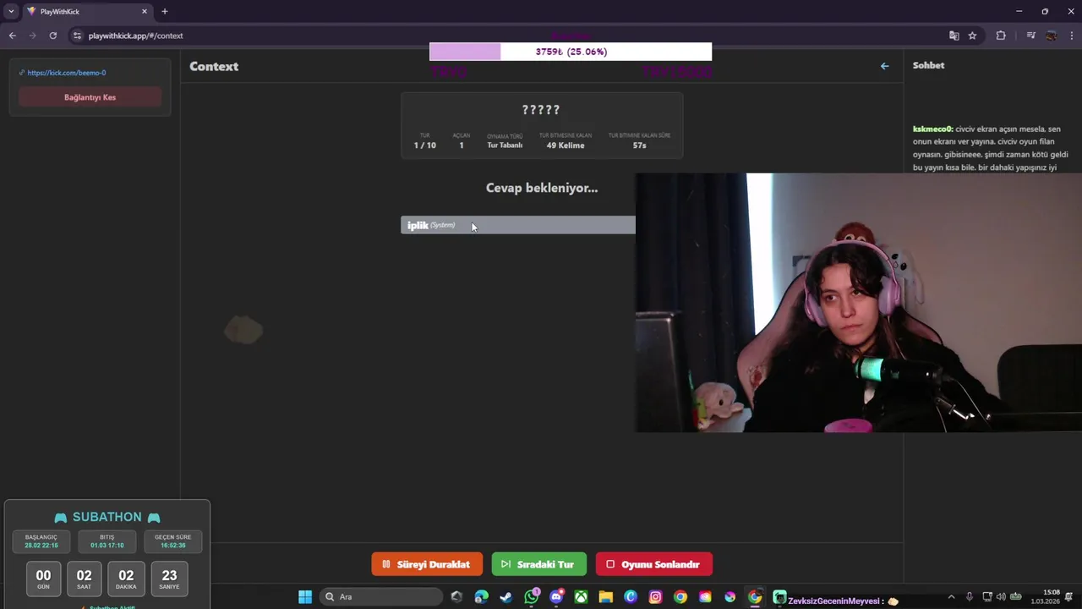
Task: Open the tab search dropdown arrow
Action: pos(11,11)
